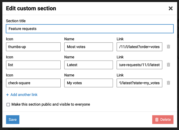Viewport: 179px width, 130px height.
Task: Focus the Section title field
Action: [x=90, y=29]
